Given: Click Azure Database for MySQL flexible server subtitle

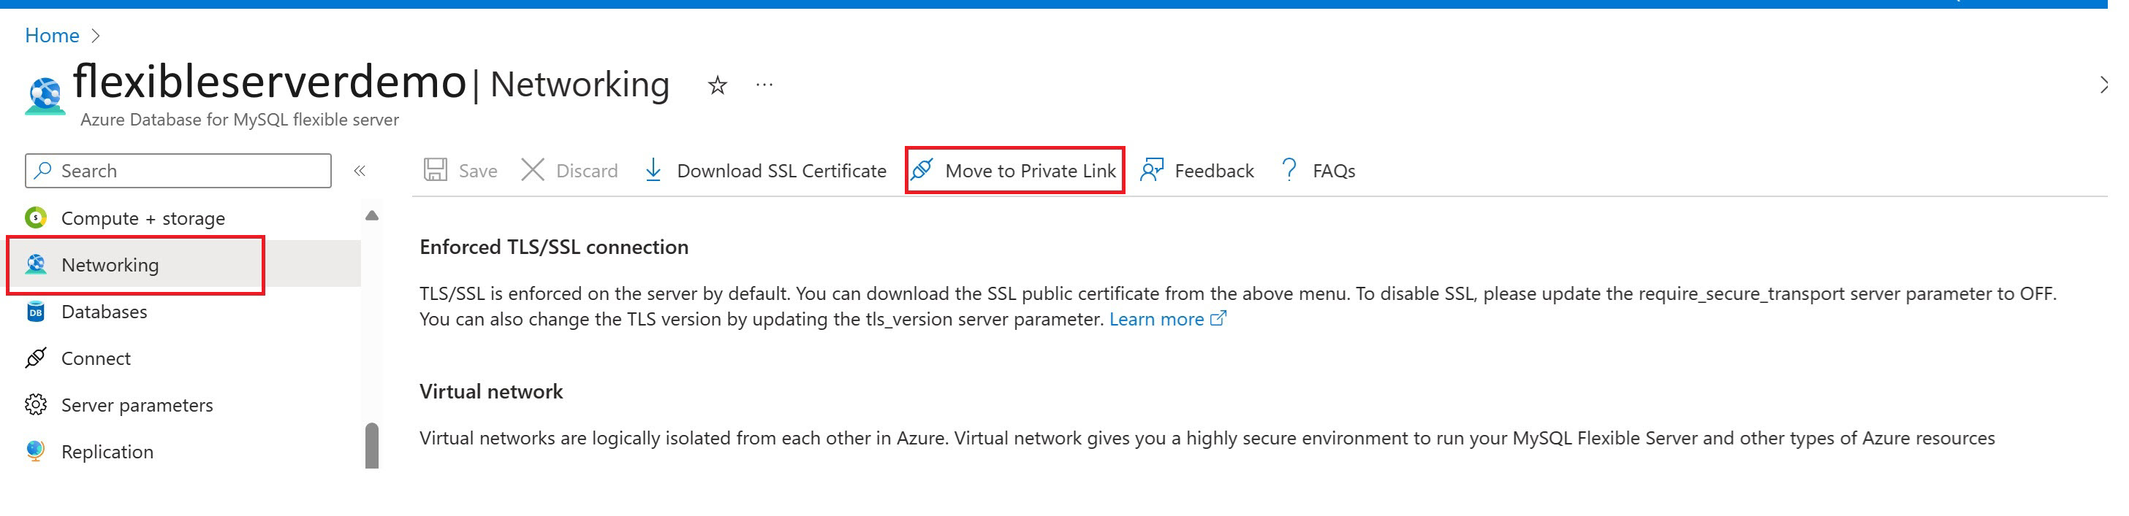Looking at the screenshot, I should coord(240,120).
